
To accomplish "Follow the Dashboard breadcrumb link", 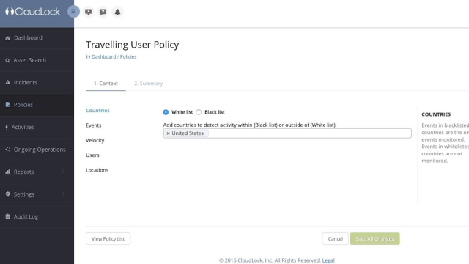I will pos(104,57).
